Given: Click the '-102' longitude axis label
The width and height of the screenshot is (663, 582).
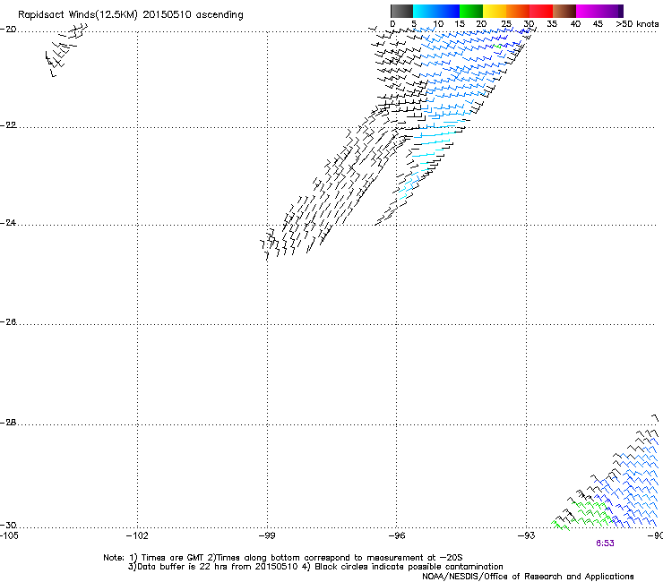Looking at the screenshot, I should pos(137,536).
